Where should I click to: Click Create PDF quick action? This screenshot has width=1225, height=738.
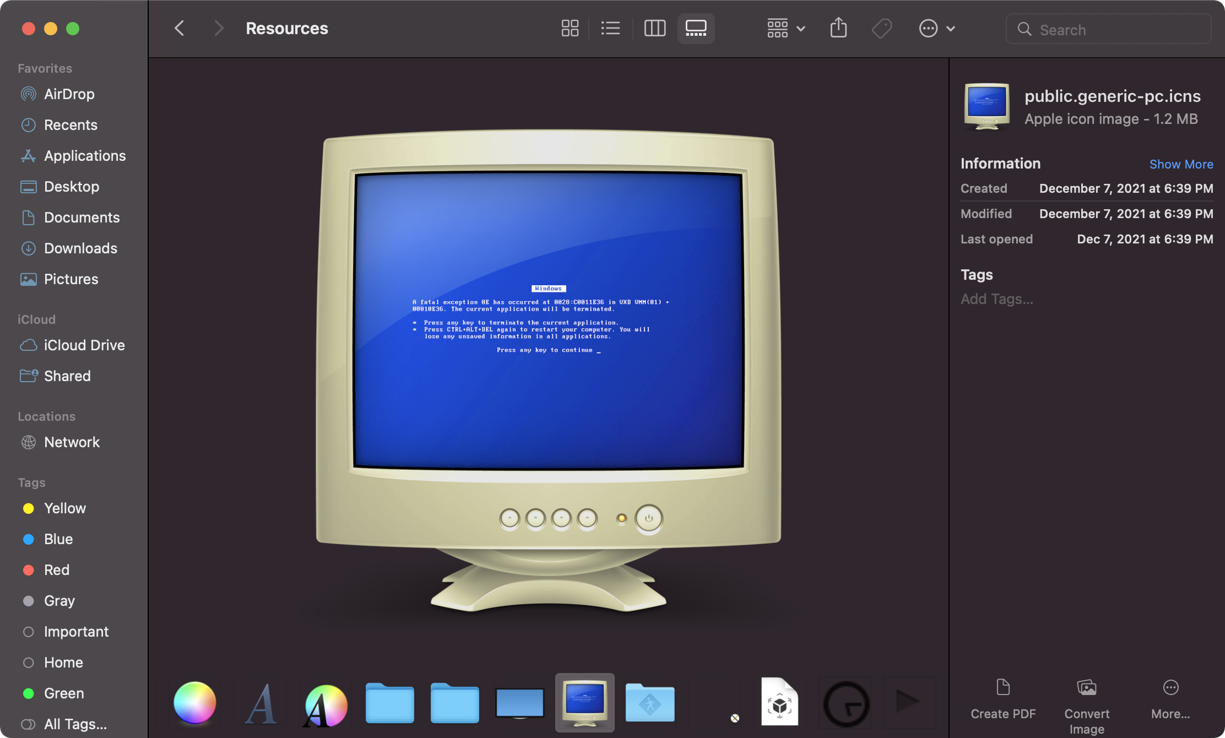point(1003,699)
